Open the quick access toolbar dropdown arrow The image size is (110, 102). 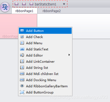coord(64,4)
